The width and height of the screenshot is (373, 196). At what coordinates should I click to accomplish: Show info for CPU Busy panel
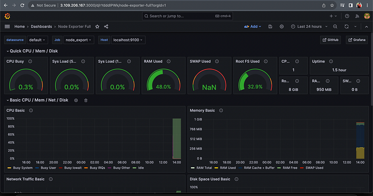(30, 62)
